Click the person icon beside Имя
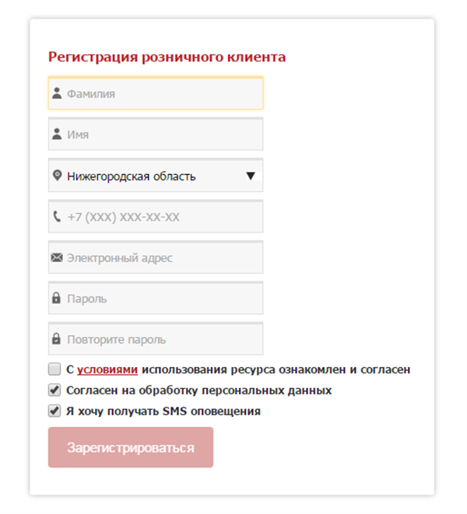This screenshot has height=514, width=467. tap(57, 135)
